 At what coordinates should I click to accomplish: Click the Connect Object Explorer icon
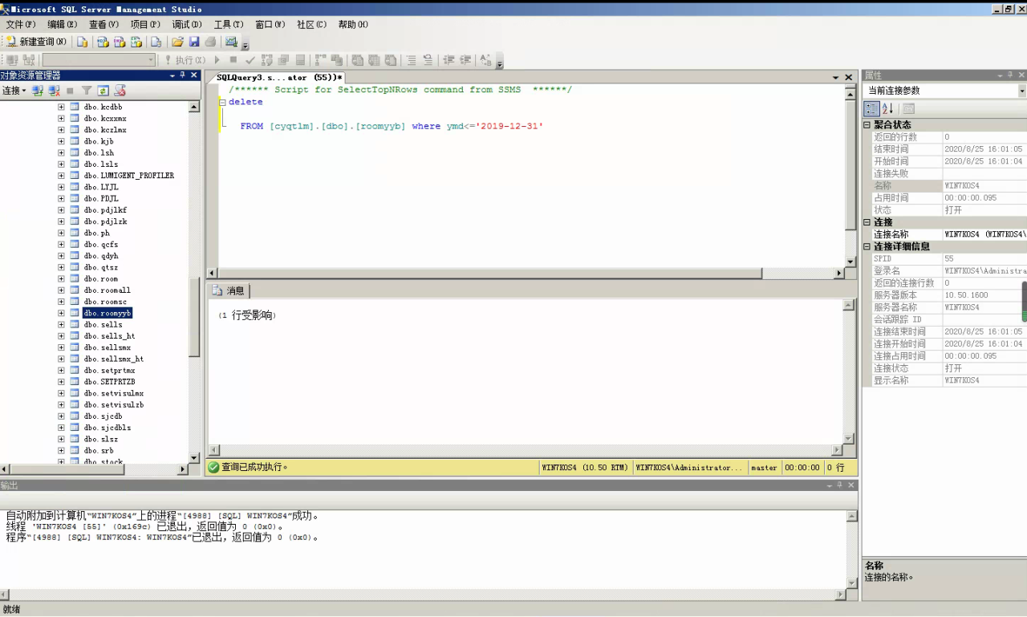[38, 91]
